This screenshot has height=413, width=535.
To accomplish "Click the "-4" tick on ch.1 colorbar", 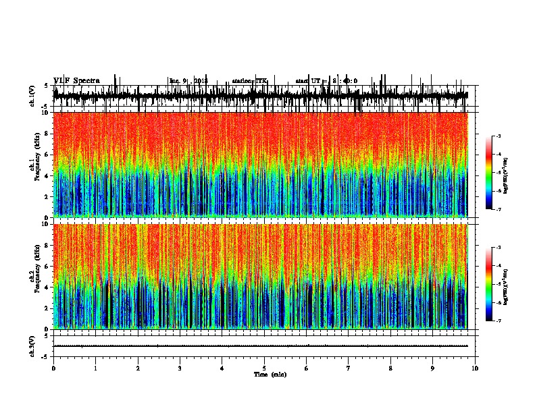I will click(x=498, y=155).
